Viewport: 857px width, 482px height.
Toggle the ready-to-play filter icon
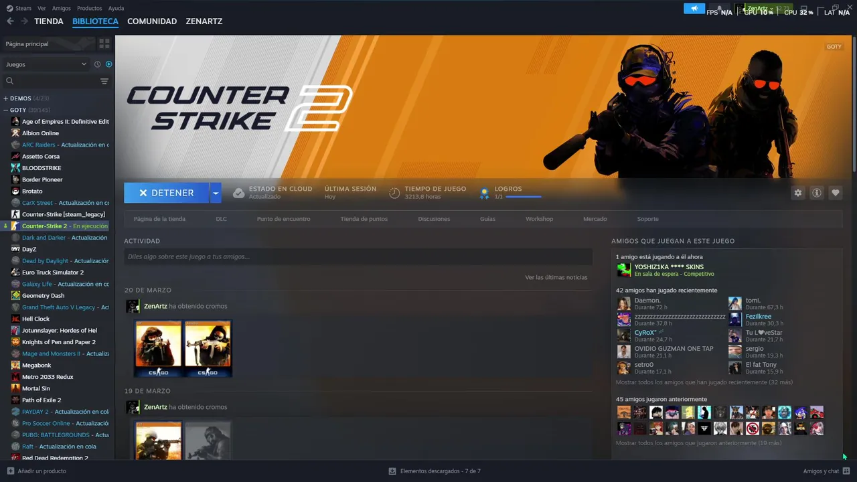tap(108, 64)
